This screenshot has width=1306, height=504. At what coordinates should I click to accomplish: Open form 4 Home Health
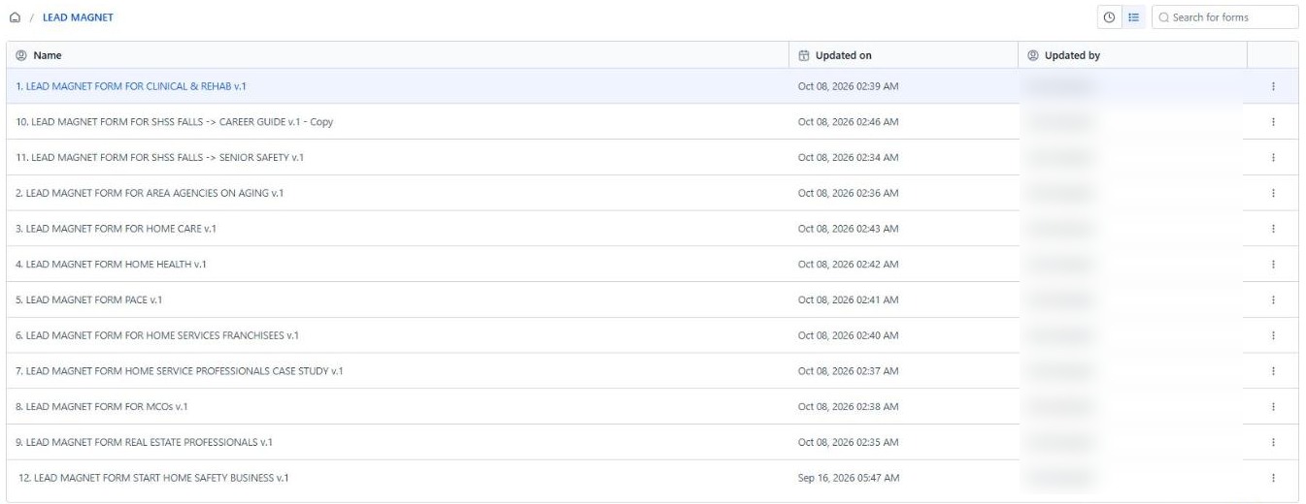tap(112, 264)
